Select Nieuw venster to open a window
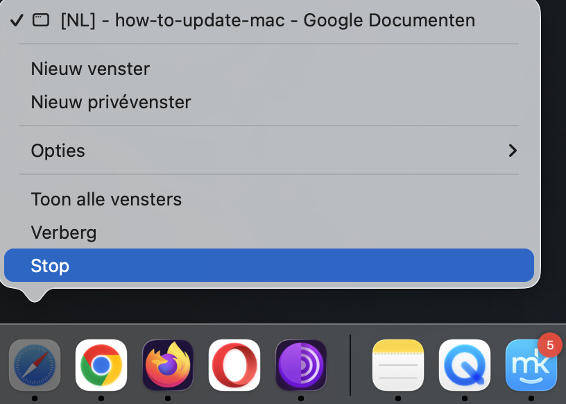 [89, 69]
